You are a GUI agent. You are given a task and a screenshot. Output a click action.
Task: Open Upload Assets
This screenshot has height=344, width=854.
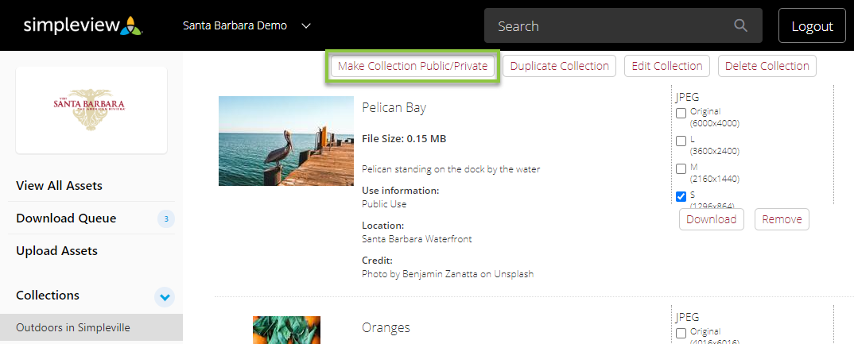point(56,251)
